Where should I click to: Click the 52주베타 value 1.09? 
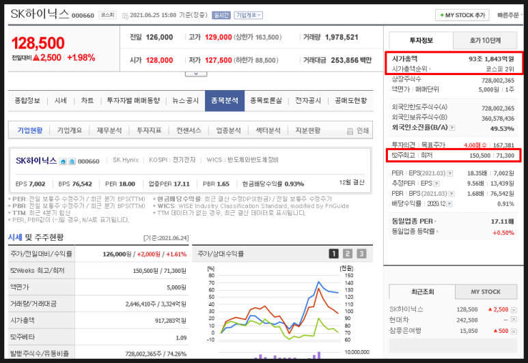(181, 338)
